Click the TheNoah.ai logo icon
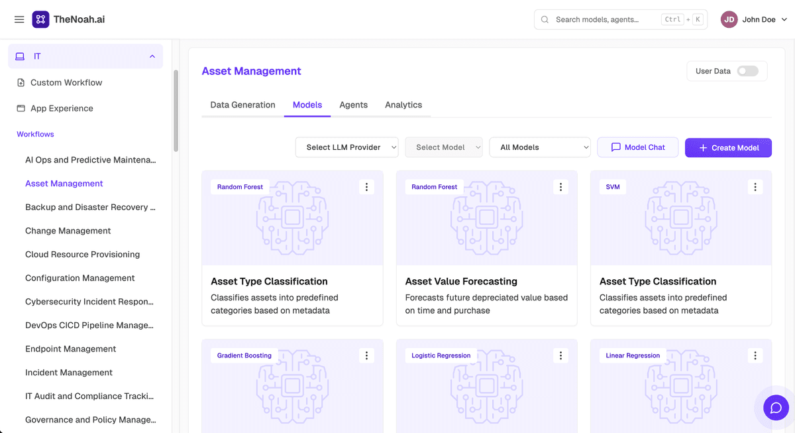The height and width of the screenshot is (433, 795). pos(40,19)
